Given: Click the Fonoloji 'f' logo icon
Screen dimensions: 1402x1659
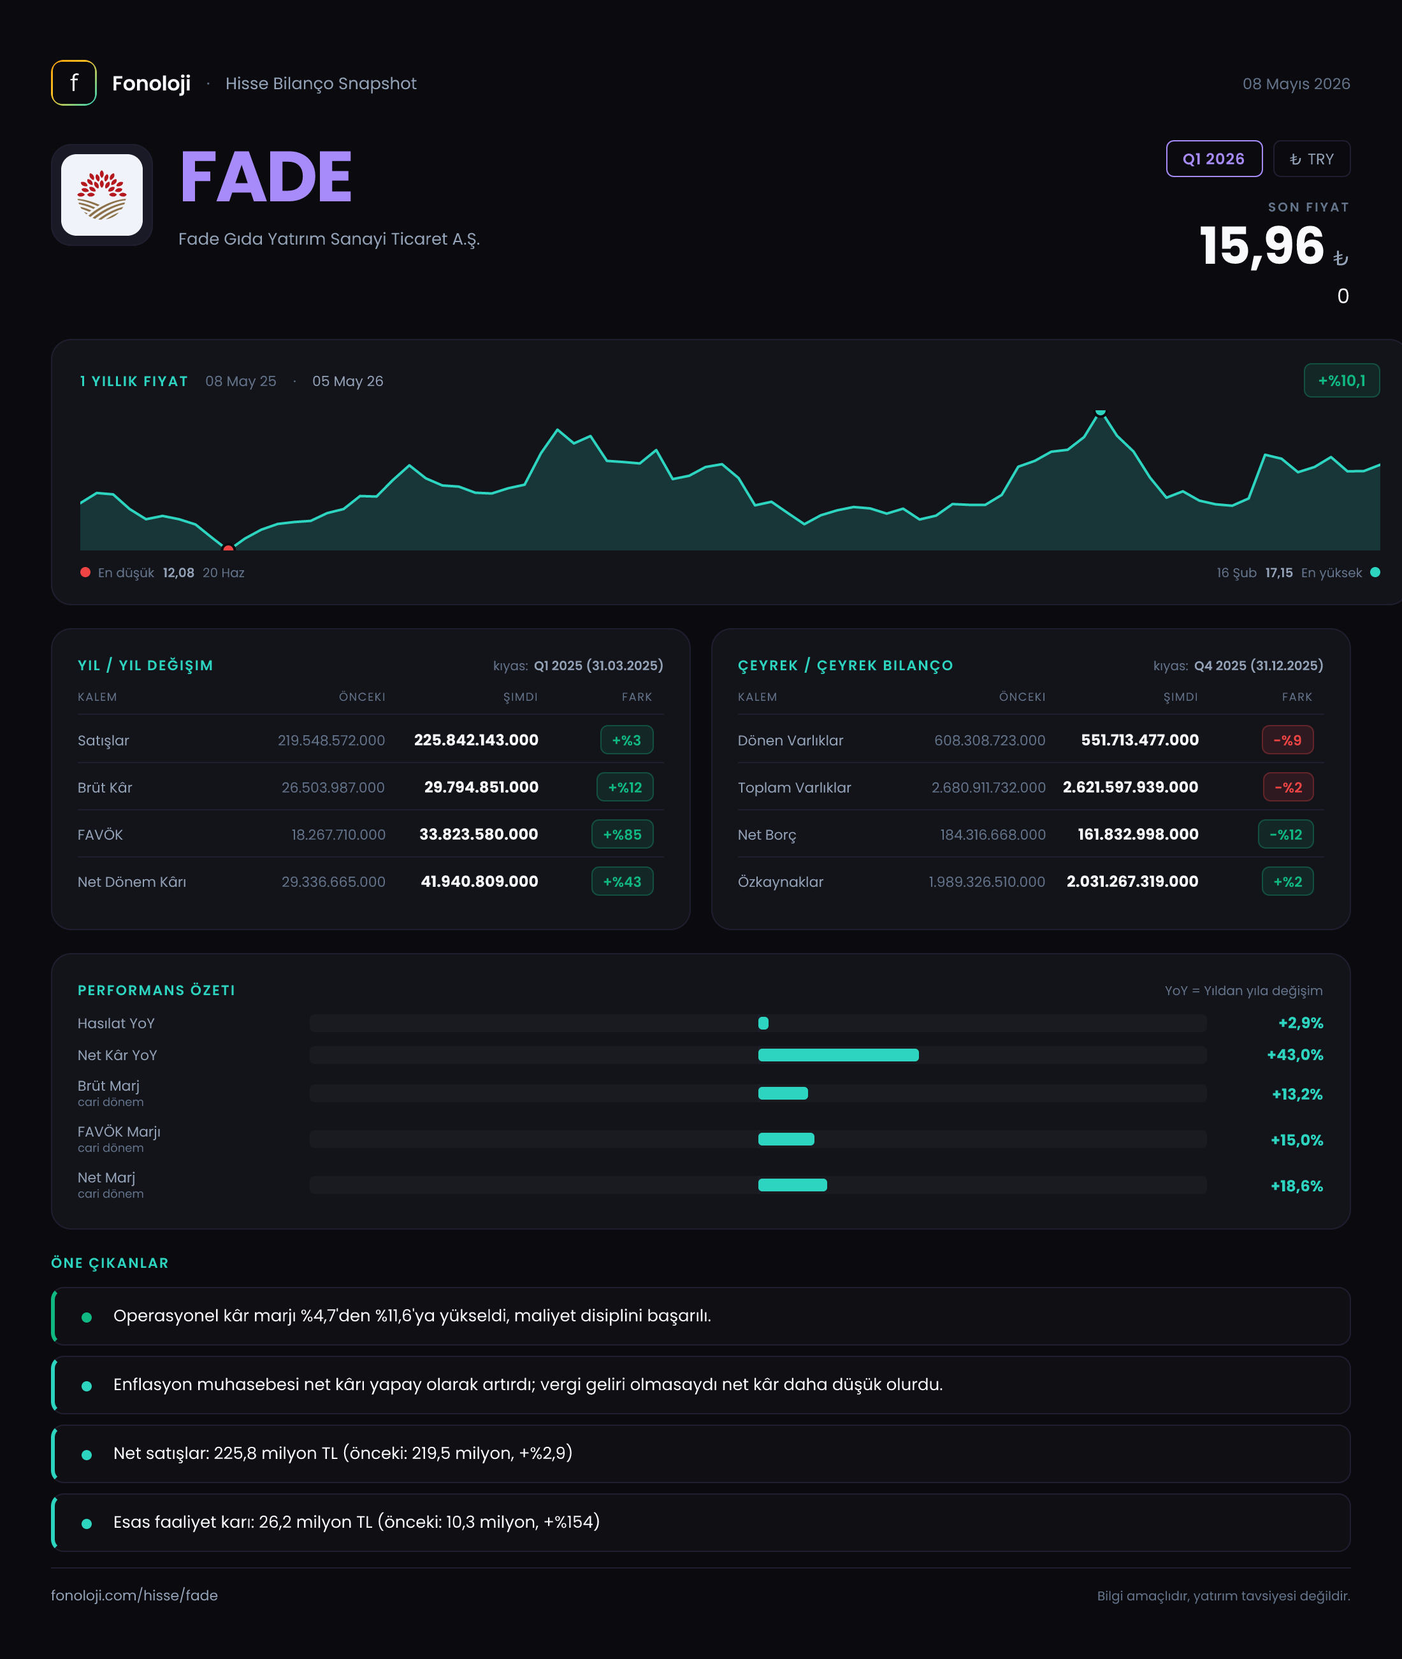Looking at the screenshot, I should tap(74, 83).
